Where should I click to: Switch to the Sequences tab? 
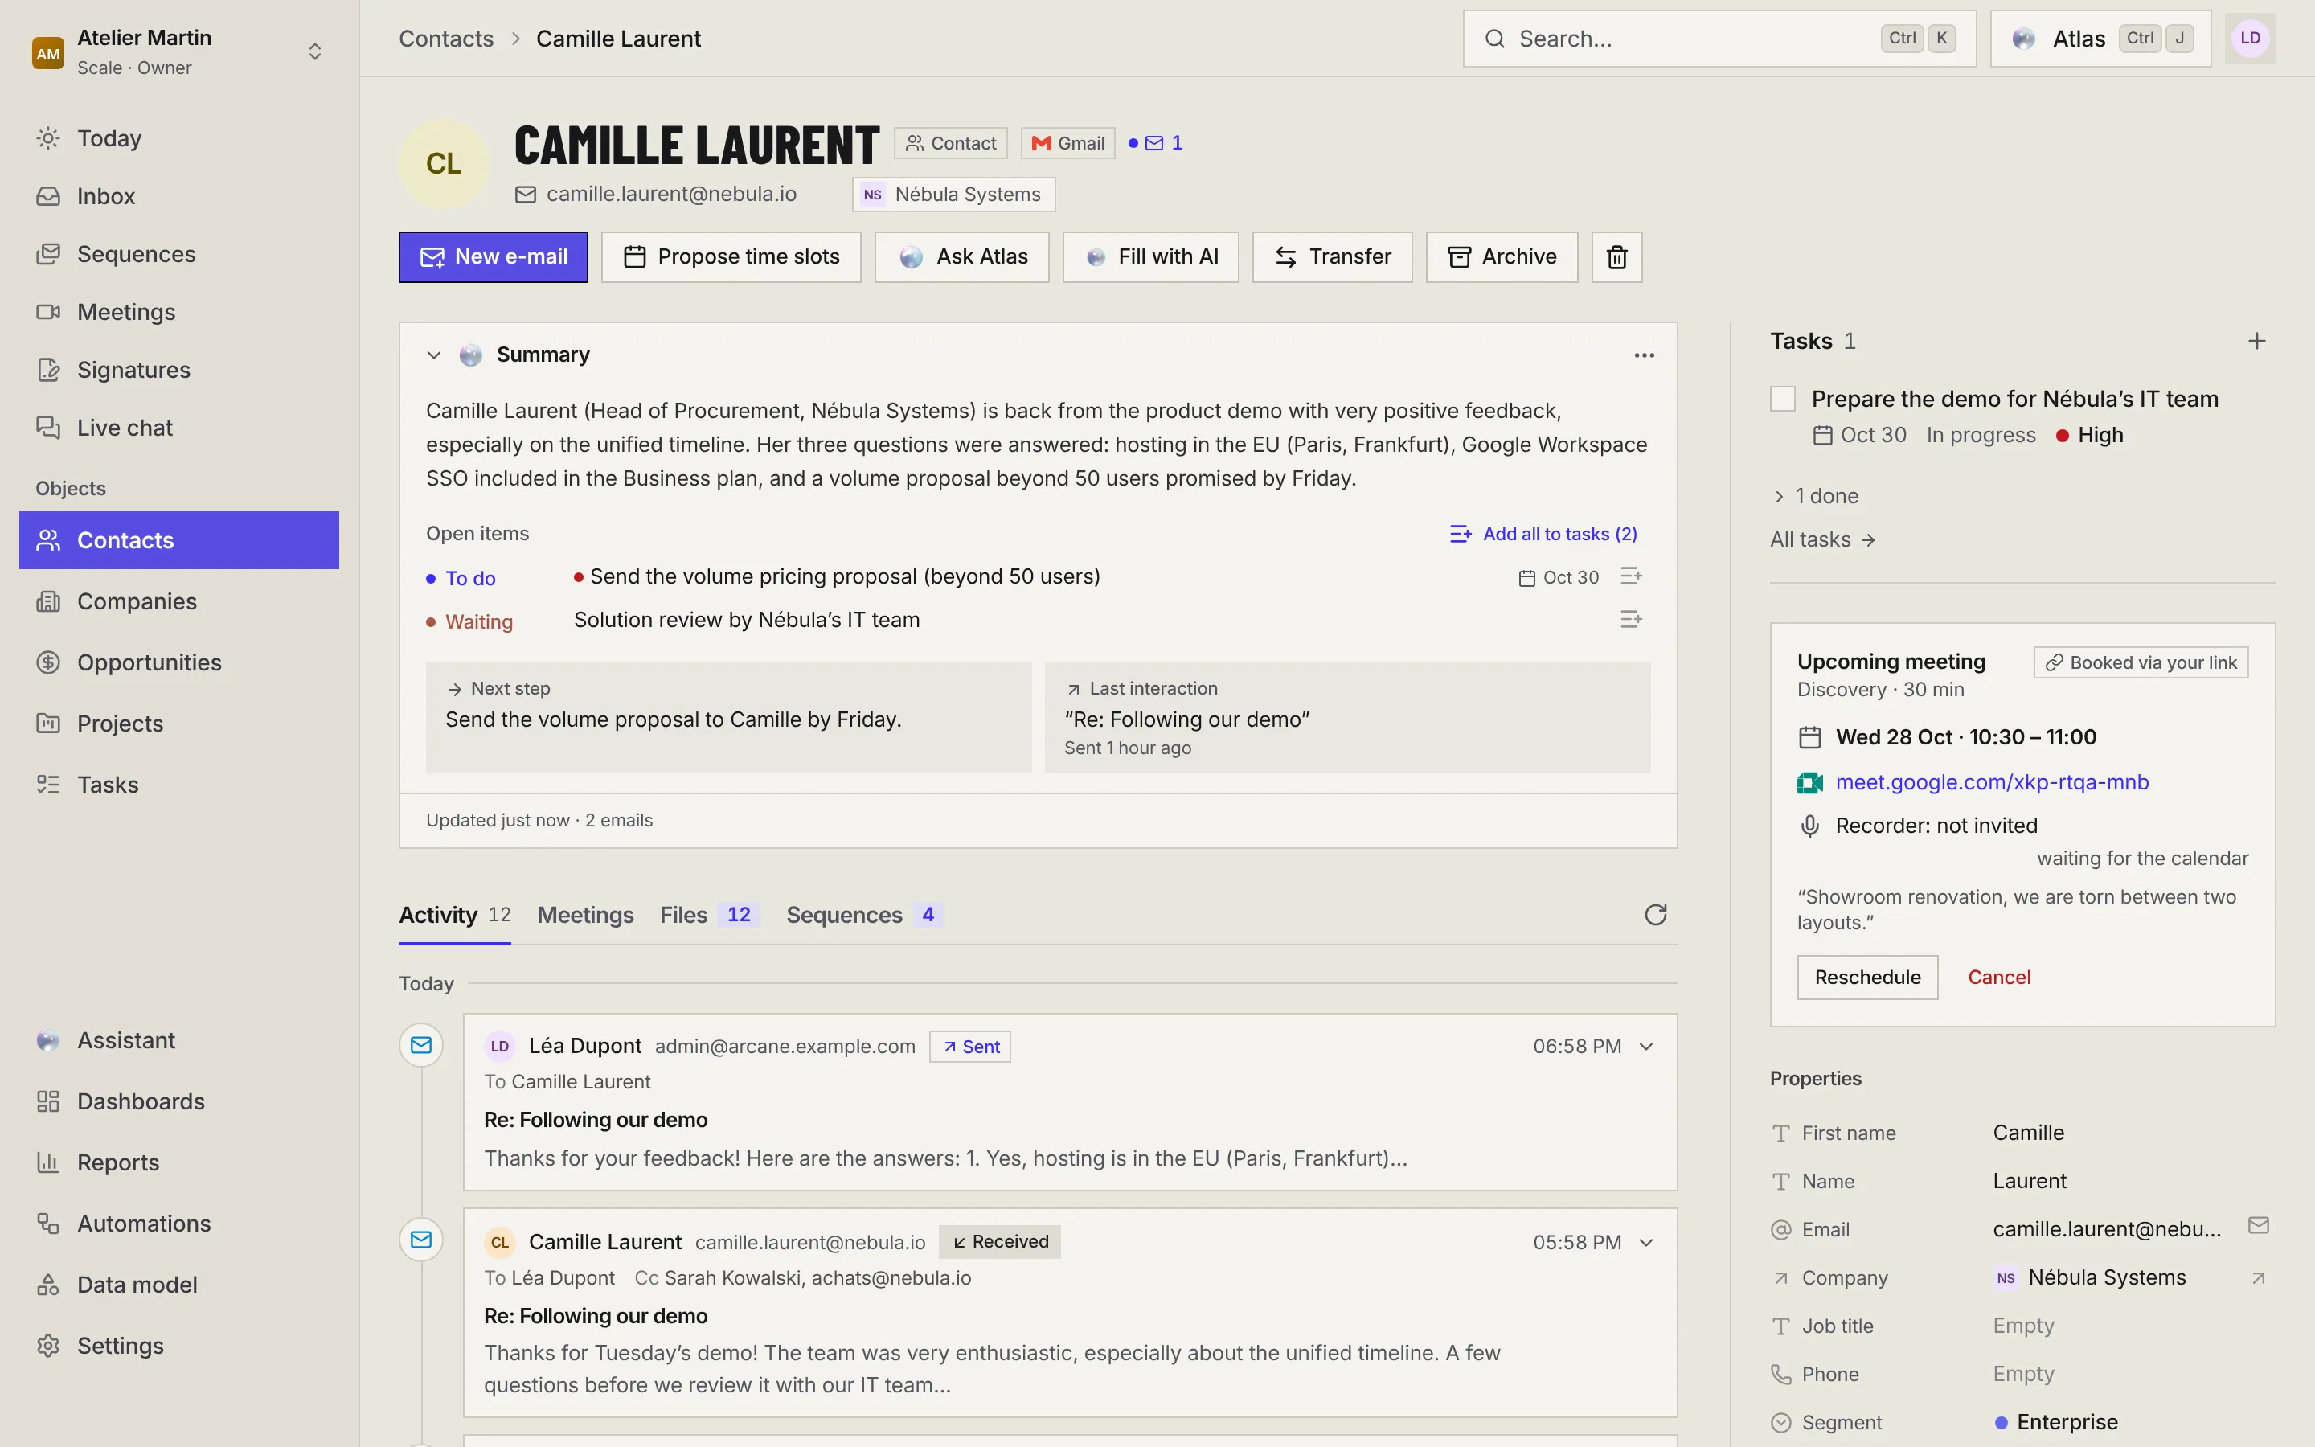(864, 915)
